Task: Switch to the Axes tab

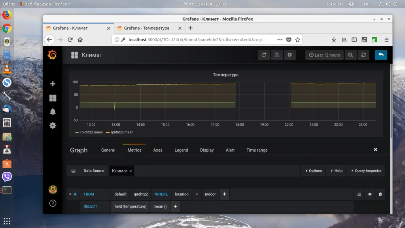Action: click(x=158, y=150)
